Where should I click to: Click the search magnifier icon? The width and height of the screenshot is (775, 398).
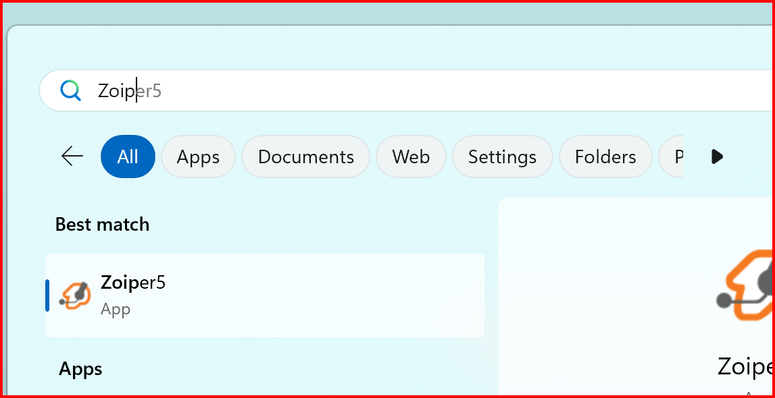pyautogui.click(x=71, y=91)
